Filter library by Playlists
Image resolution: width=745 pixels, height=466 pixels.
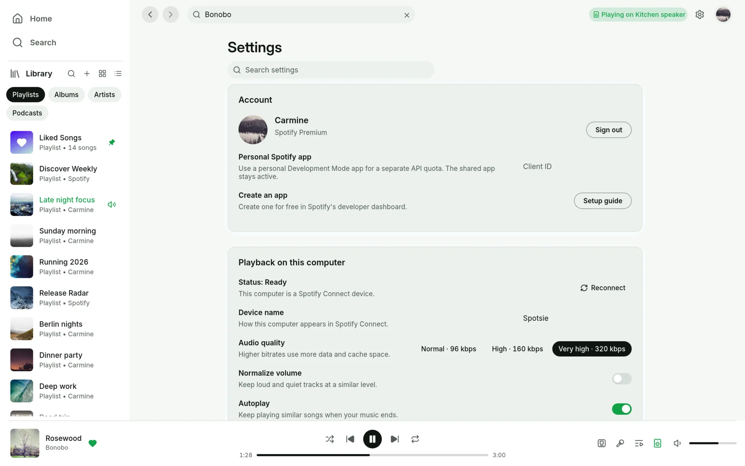coord(25,95)
